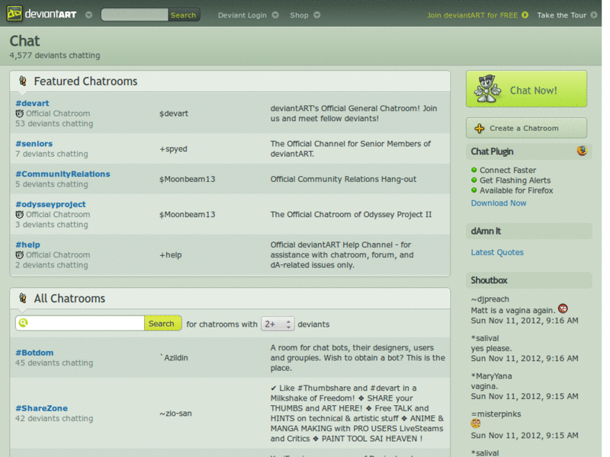Viewport: 610px width, 457px height.
Task: Click arrow icon next to Join deviantART
Action: 525,15
